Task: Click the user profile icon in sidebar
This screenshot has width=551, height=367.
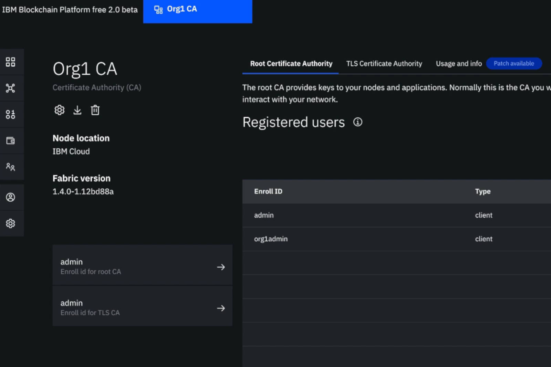Action: pos(10,197)
